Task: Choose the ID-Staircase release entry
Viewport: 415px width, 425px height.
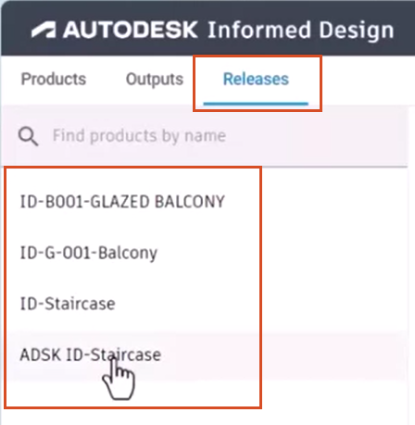Action: [x=68, y=304]
